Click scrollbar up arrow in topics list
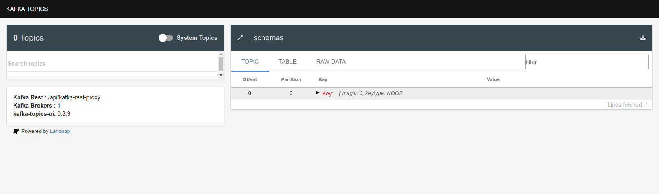The width and height of the screenshot is (659, 194). (x=221, y=54)
